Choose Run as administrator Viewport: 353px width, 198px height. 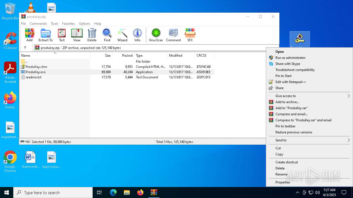pos(309,58)
